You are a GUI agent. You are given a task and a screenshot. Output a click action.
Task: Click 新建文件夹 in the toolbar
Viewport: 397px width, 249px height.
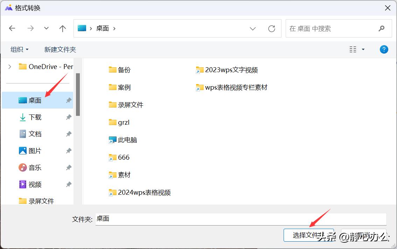(60, 50)
